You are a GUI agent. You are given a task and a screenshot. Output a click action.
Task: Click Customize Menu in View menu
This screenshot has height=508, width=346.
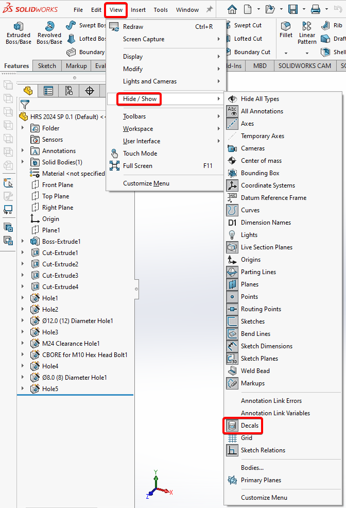point(166,183)
